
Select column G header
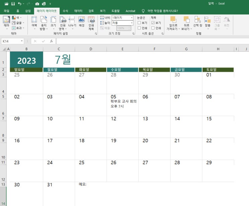(186, 49)
